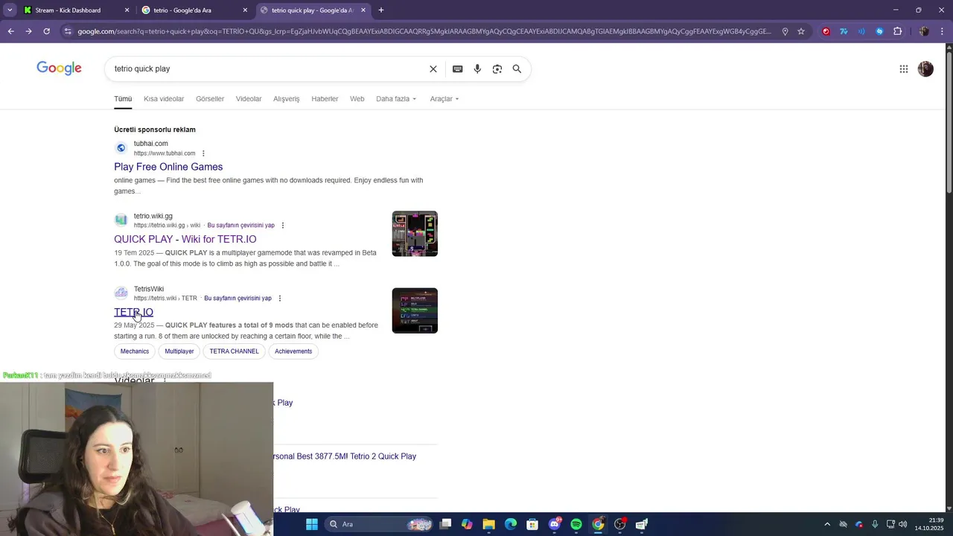This screenshot has width=953, height=536.
Task: Clear the search query with the X icon
Action: [x=433, y=68]
